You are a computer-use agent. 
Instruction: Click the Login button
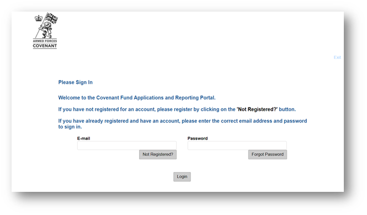pyautogui.click(x=182, y=176)
